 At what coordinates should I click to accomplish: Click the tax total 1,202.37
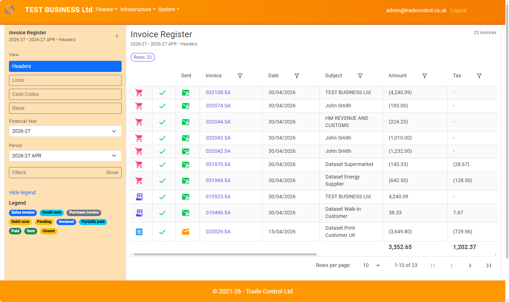[465, 247]
